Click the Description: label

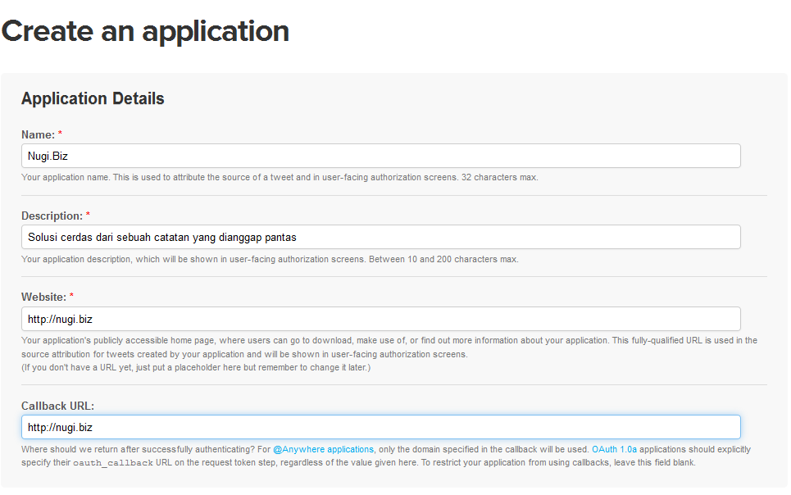52,216
